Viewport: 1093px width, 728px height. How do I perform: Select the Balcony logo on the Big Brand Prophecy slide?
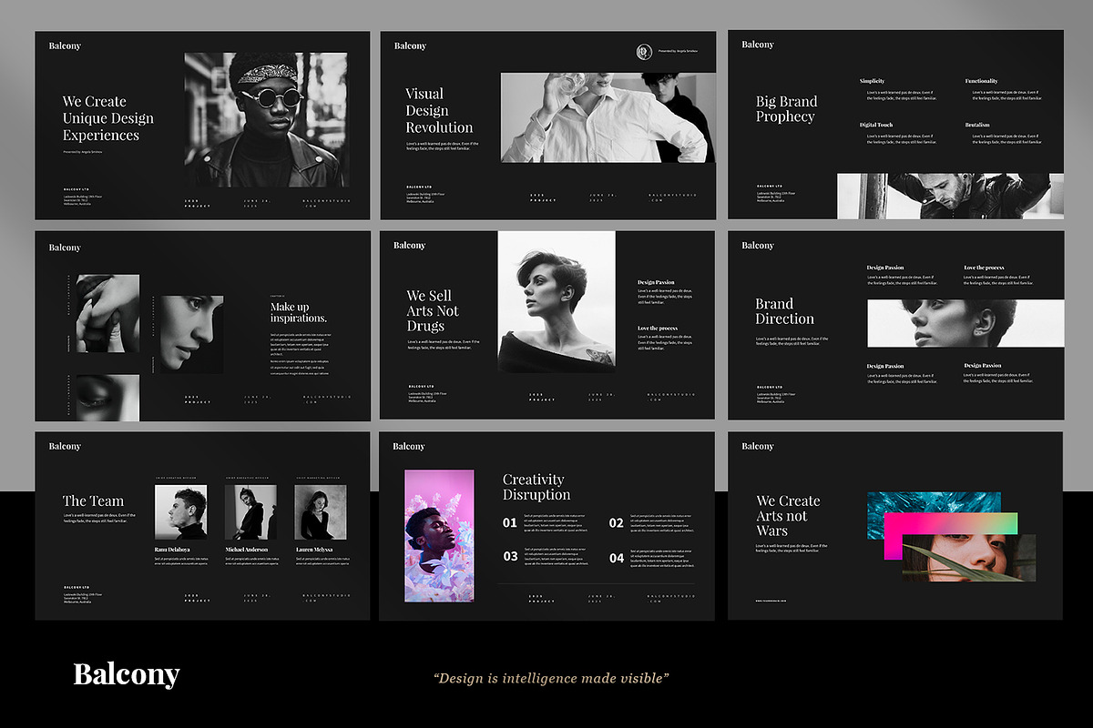(758, 45)
